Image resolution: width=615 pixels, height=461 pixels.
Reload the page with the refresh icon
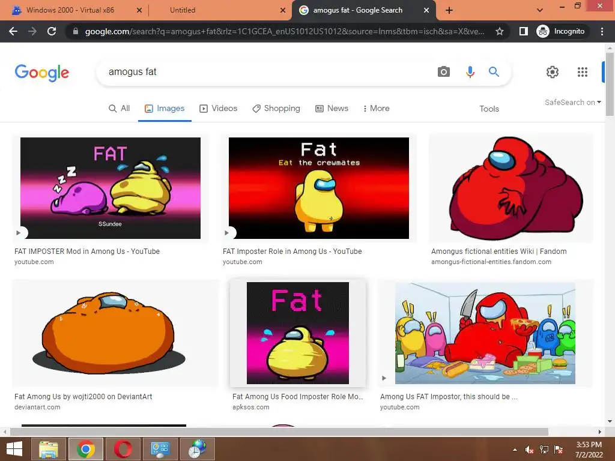point(52,31)
